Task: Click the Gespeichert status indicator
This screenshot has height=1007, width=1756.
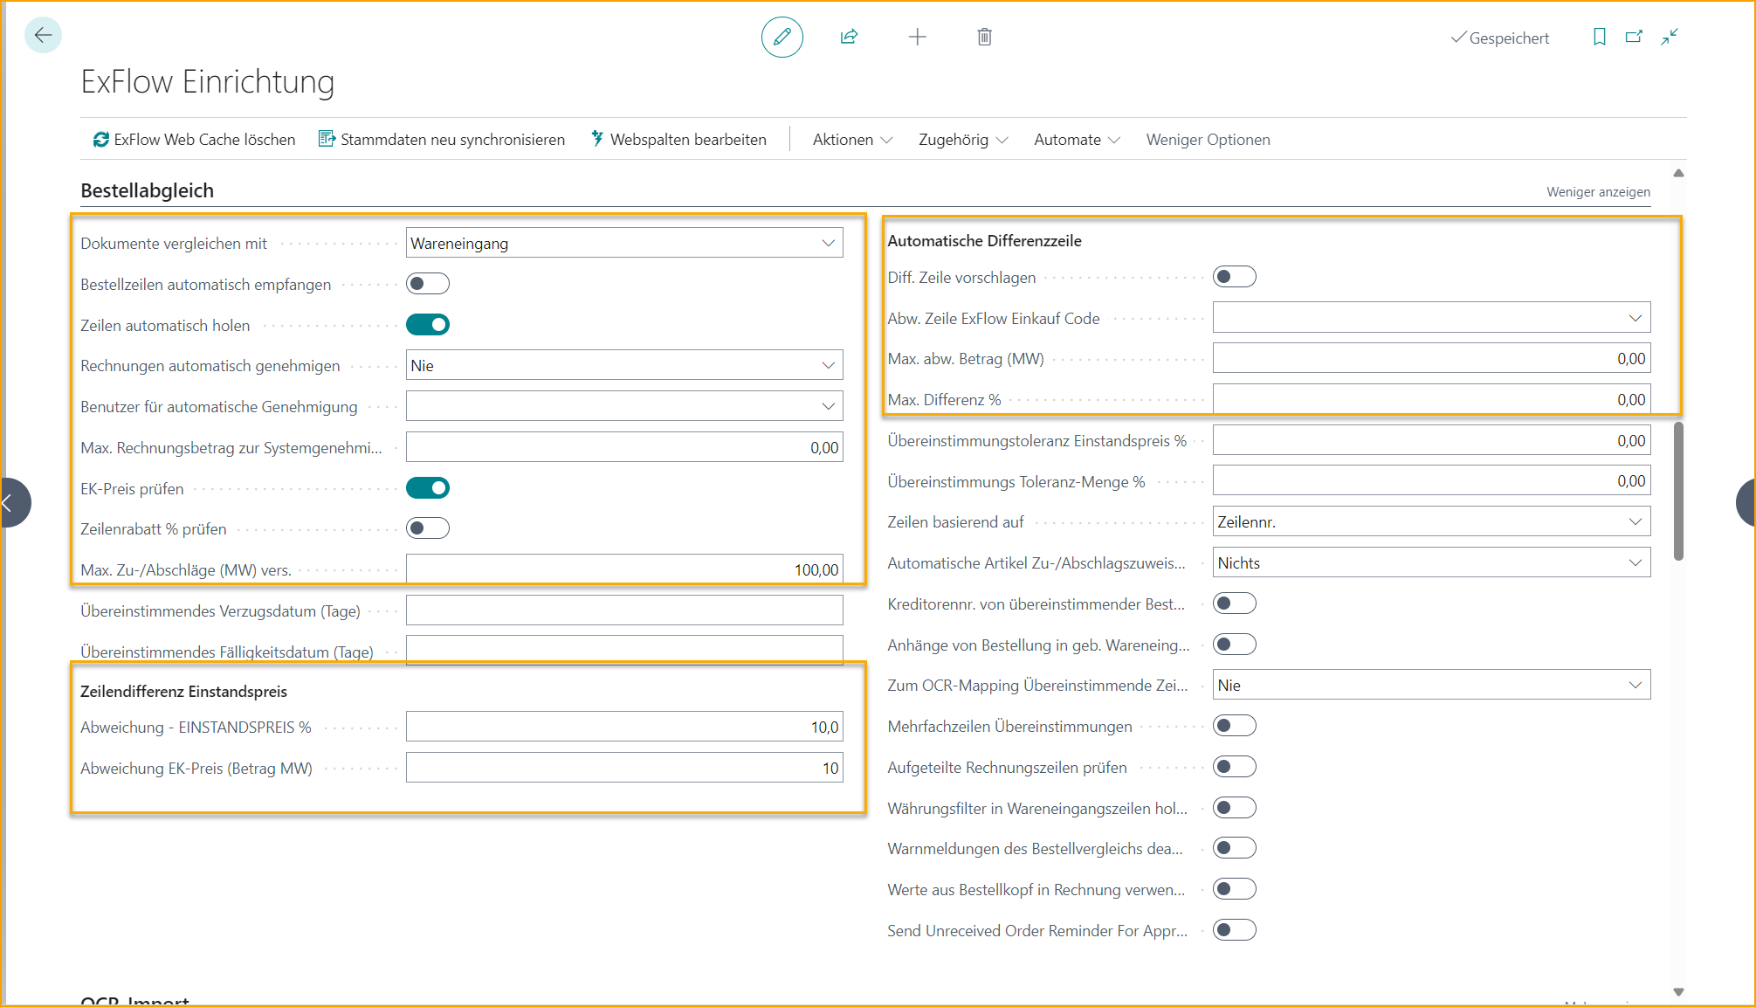Action: click(1499, 38)
